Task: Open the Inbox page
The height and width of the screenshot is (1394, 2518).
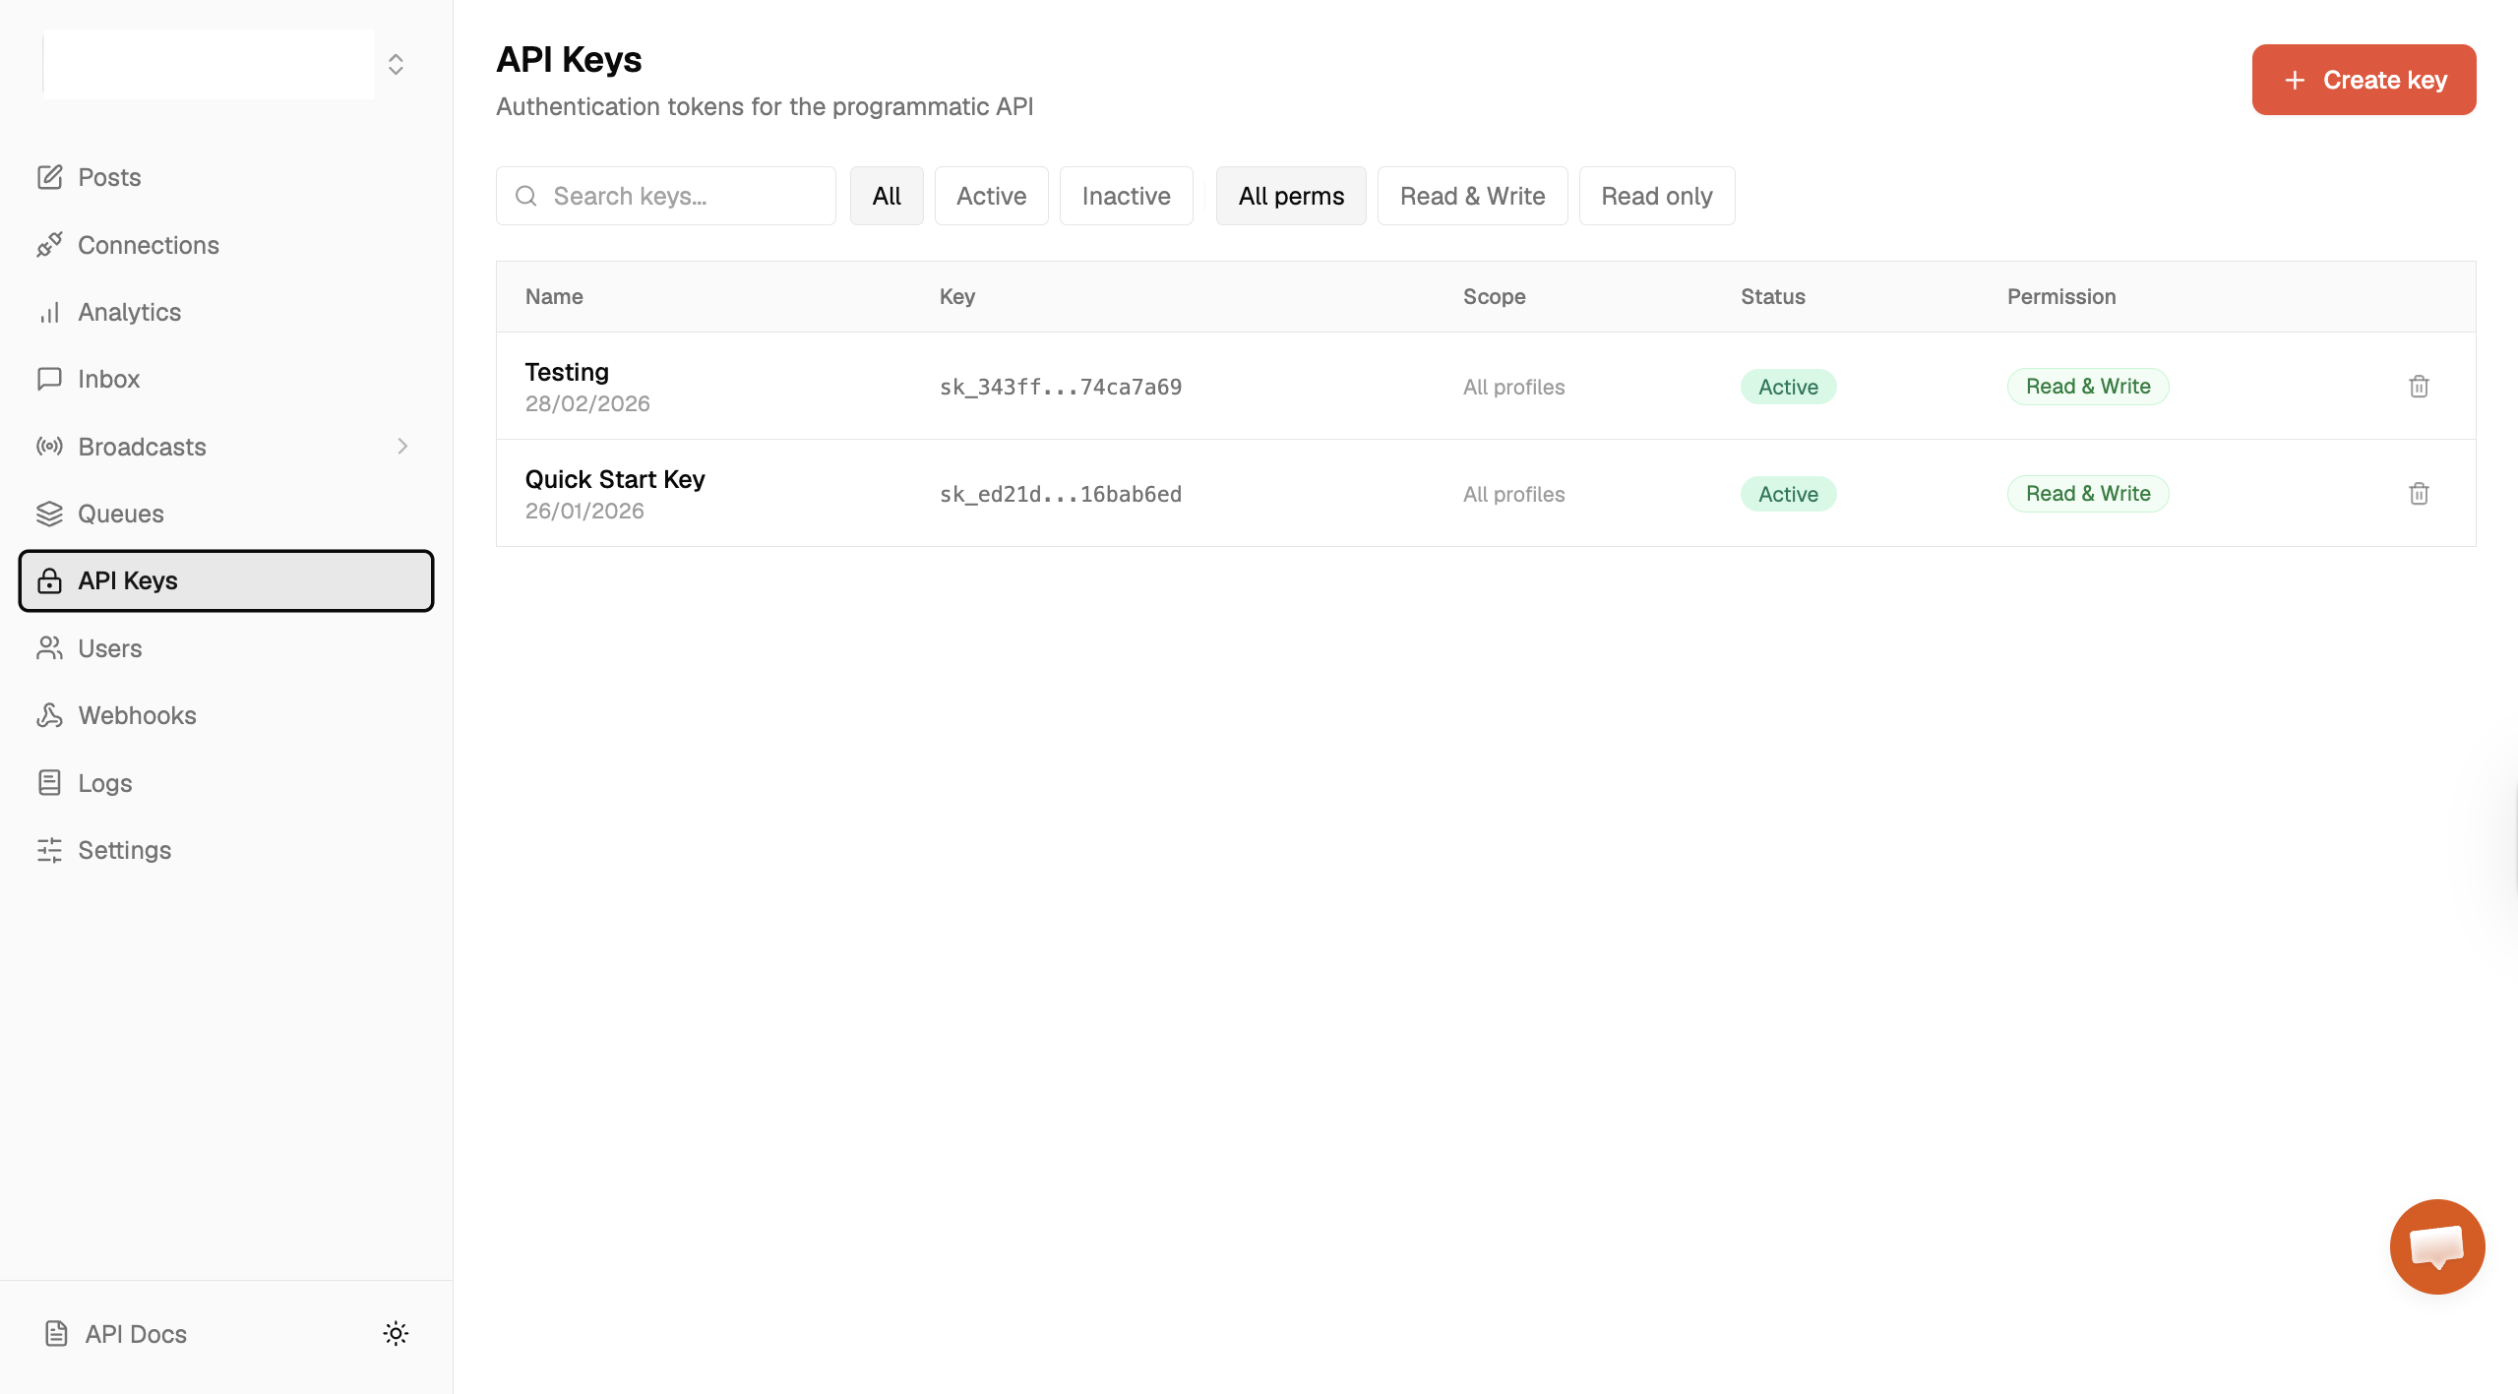Action: [108, 379]
